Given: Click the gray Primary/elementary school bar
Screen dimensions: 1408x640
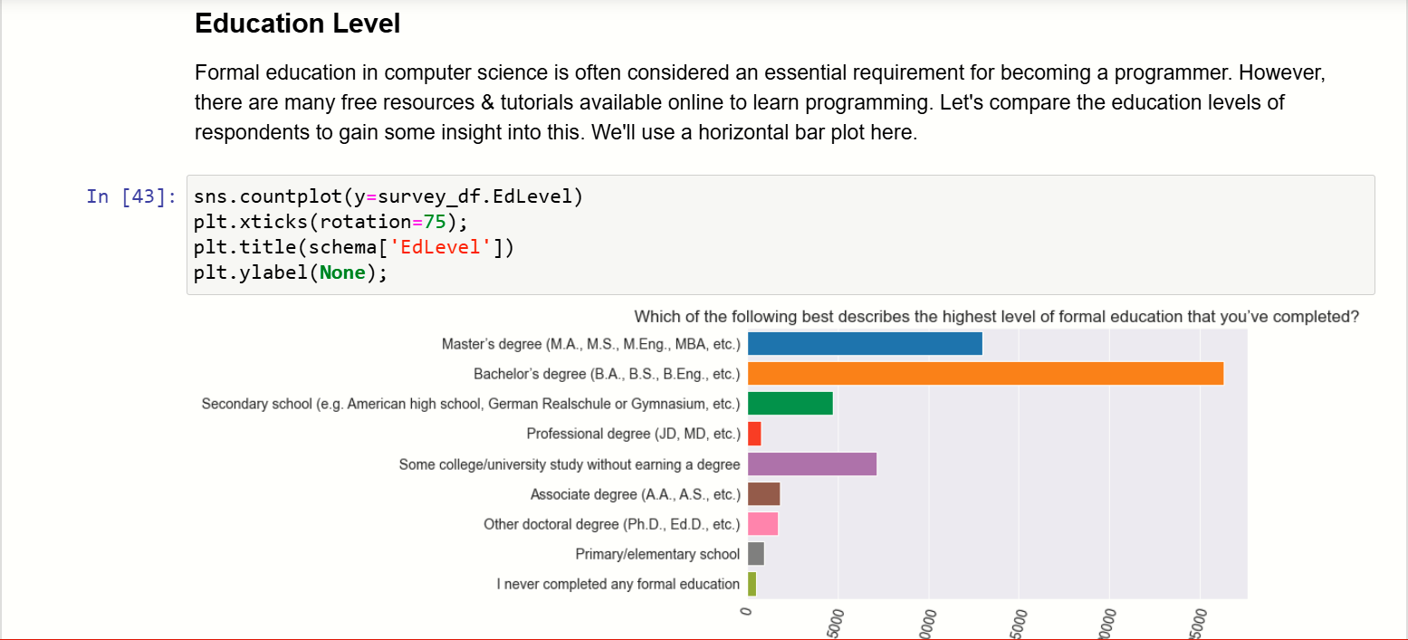Looking at the screenshot, I should (x=755, y=554).
